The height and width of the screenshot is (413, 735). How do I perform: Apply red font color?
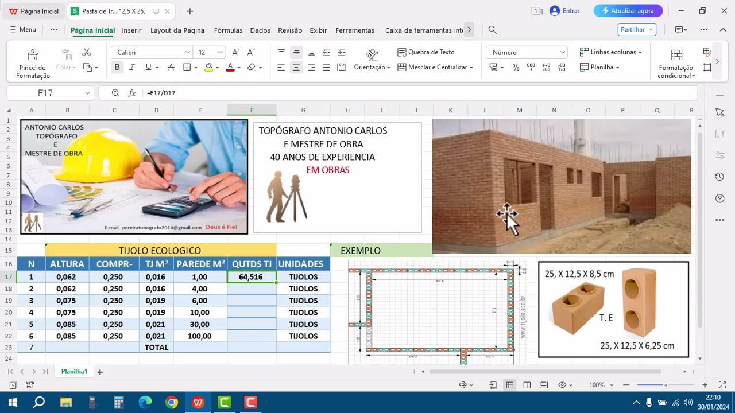click(x=230, y=67)
